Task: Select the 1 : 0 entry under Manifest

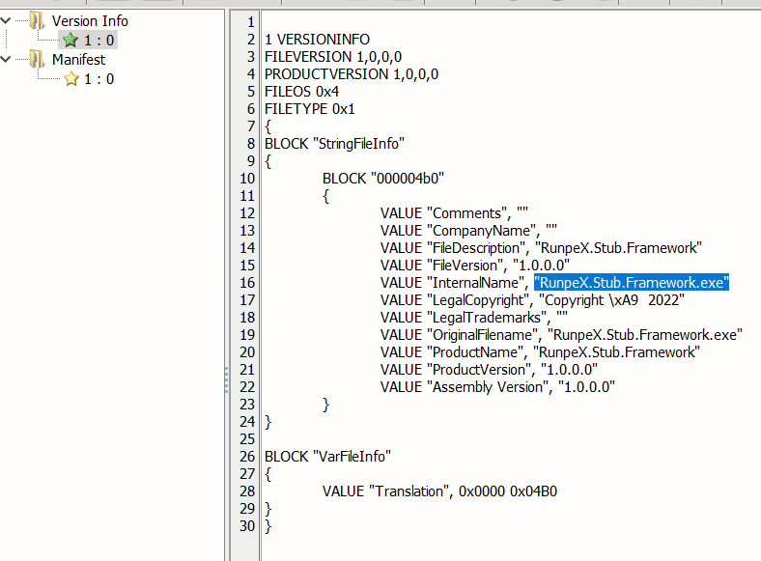Action: tap(99, 79)
